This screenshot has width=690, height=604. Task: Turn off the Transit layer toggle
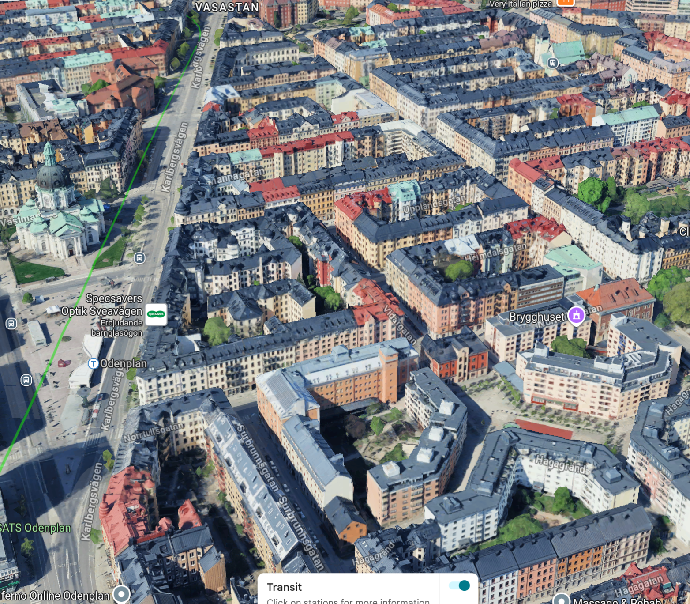coord(459,585)
